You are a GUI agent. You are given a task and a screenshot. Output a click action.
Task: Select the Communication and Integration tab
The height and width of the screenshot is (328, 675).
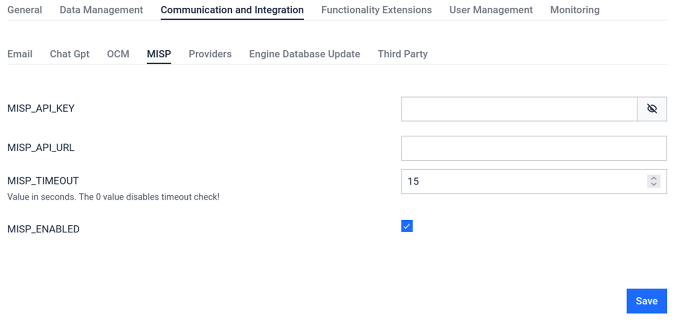pyautogui.click(x=232, y=10)
